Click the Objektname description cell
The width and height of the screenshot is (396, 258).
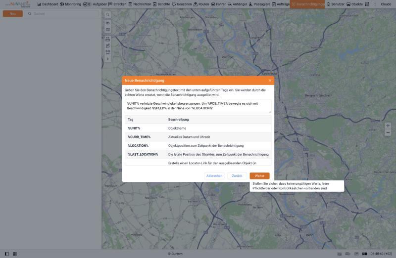tap(177, 128)
